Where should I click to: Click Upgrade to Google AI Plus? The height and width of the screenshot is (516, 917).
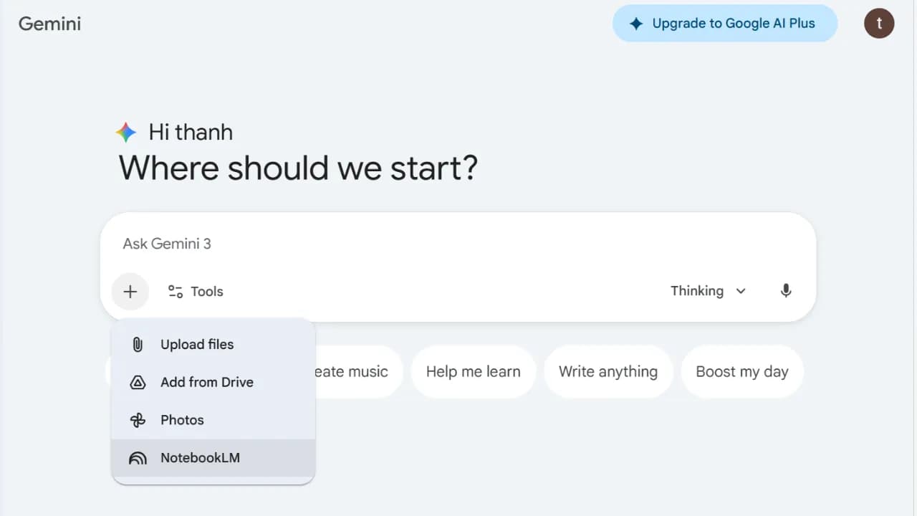(724, 23)
